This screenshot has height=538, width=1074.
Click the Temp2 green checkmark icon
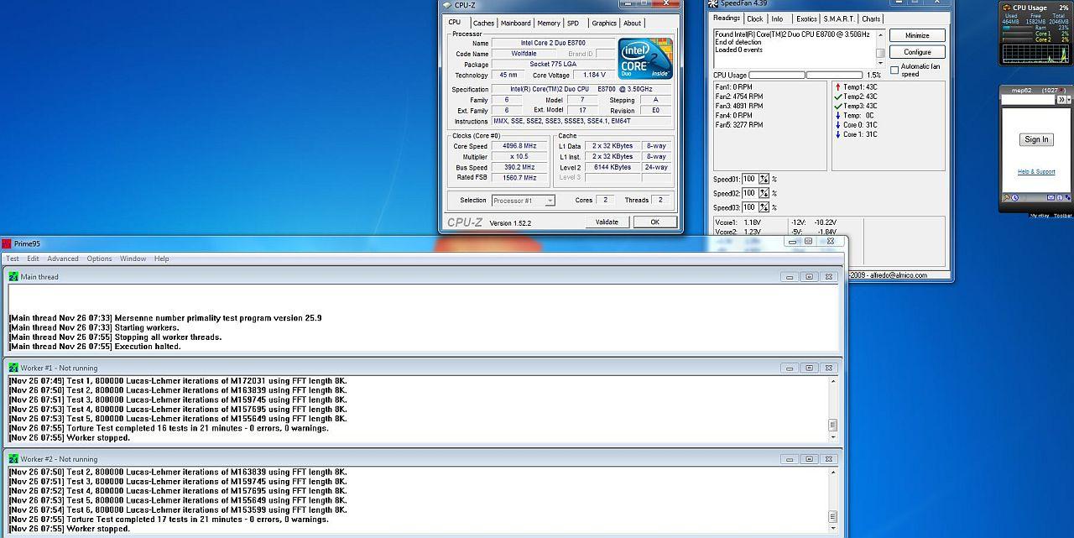coord(838,97)
